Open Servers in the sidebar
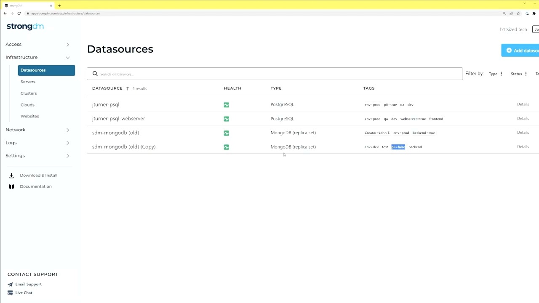The height and width of the screenshot is (303, 539). (28, 82)
